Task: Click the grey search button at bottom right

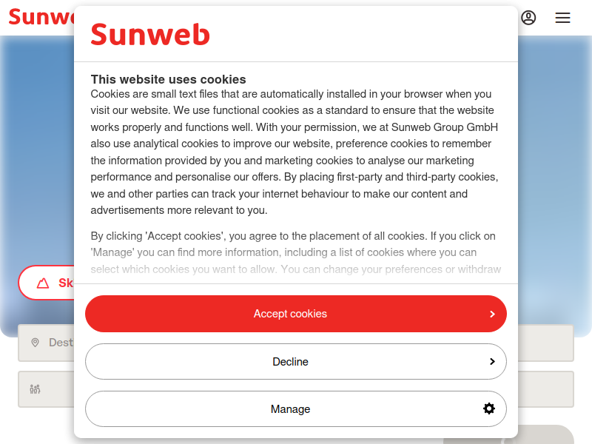Action: pos(545,434)
